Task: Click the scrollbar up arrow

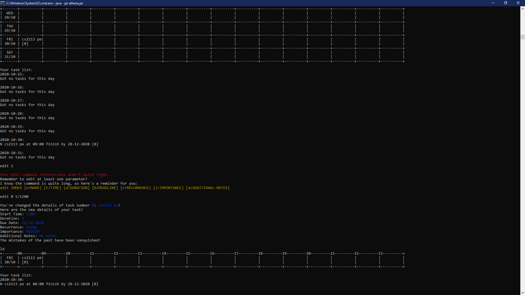Action: pos(523,9)
